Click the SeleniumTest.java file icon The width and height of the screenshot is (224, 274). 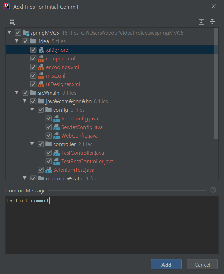pos(49,170)
